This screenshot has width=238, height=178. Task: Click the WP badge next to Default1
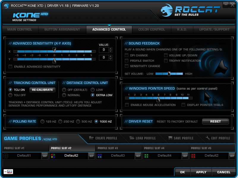[x=45, y=155]
